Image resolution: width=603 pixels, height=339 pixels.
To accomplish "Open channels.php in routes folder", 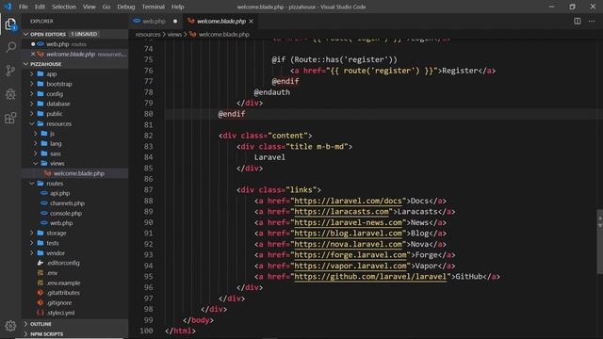I will (74, 203).
